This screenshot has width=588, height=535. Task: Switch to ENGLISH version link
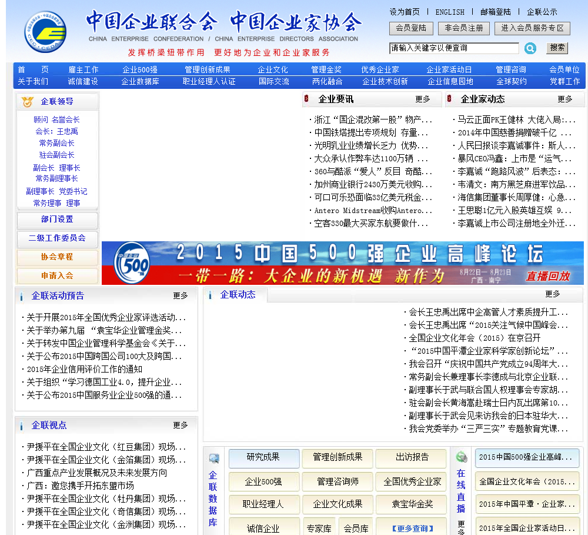coord(450,12)
